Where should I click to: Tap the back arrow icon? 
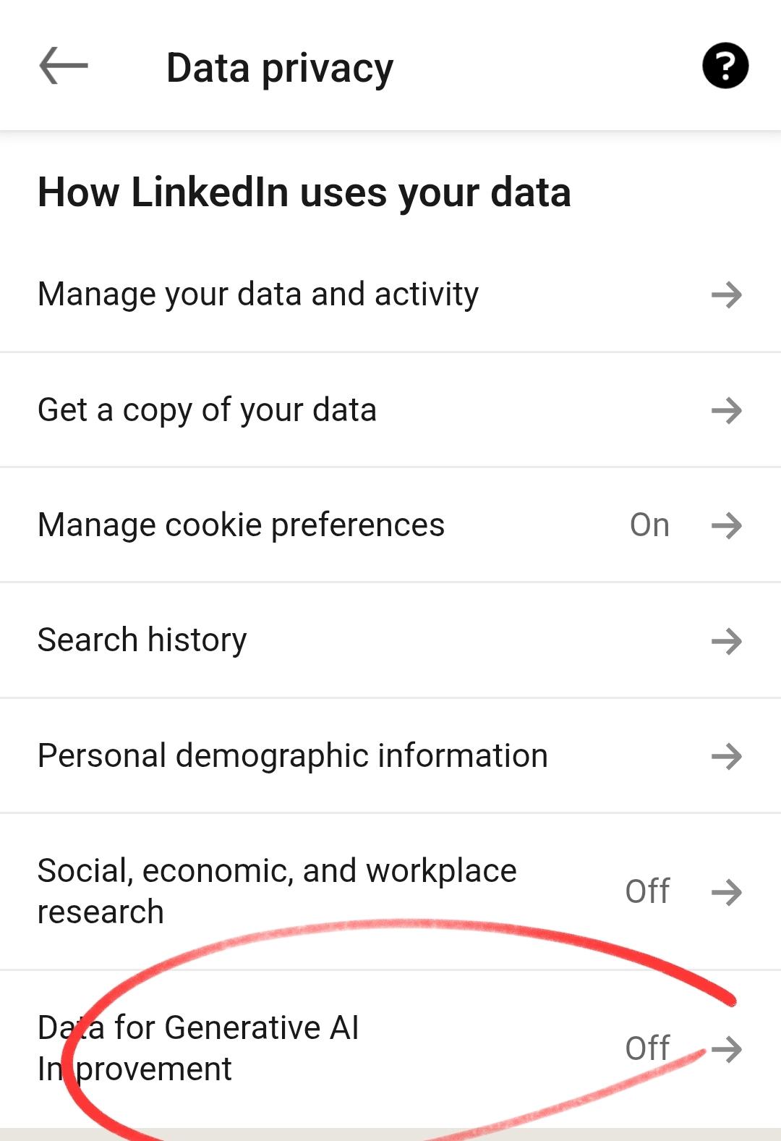coord(64,66)
